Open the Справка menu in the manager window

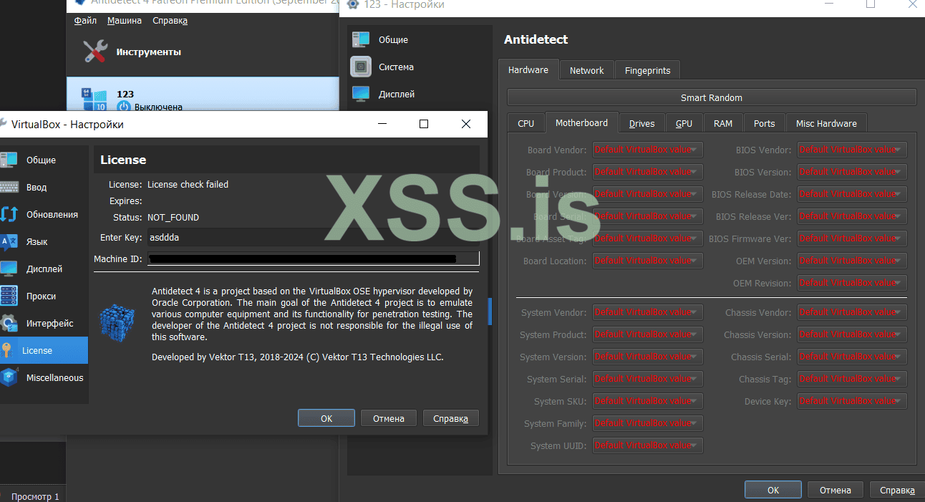[170, 21]
